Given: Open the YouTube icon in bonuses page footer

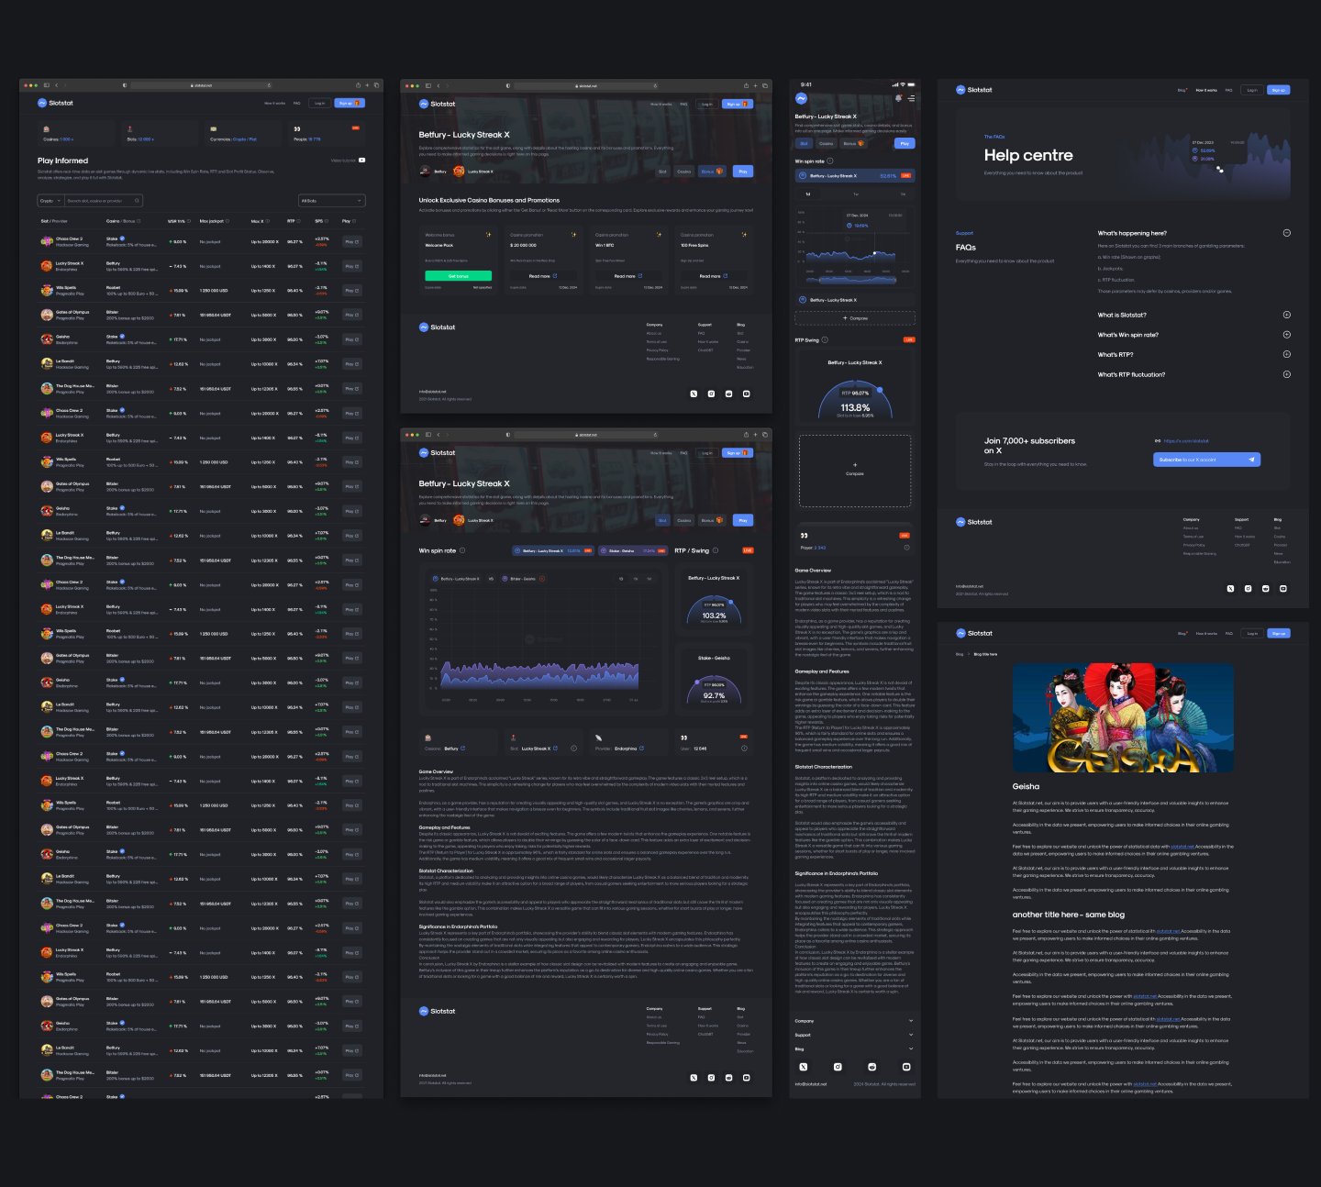Looking at the screenshot, I should tap(746, 394).
